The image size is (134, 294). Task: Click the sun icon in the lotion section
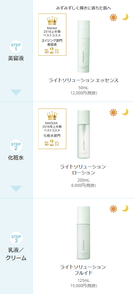click(113, 112)
